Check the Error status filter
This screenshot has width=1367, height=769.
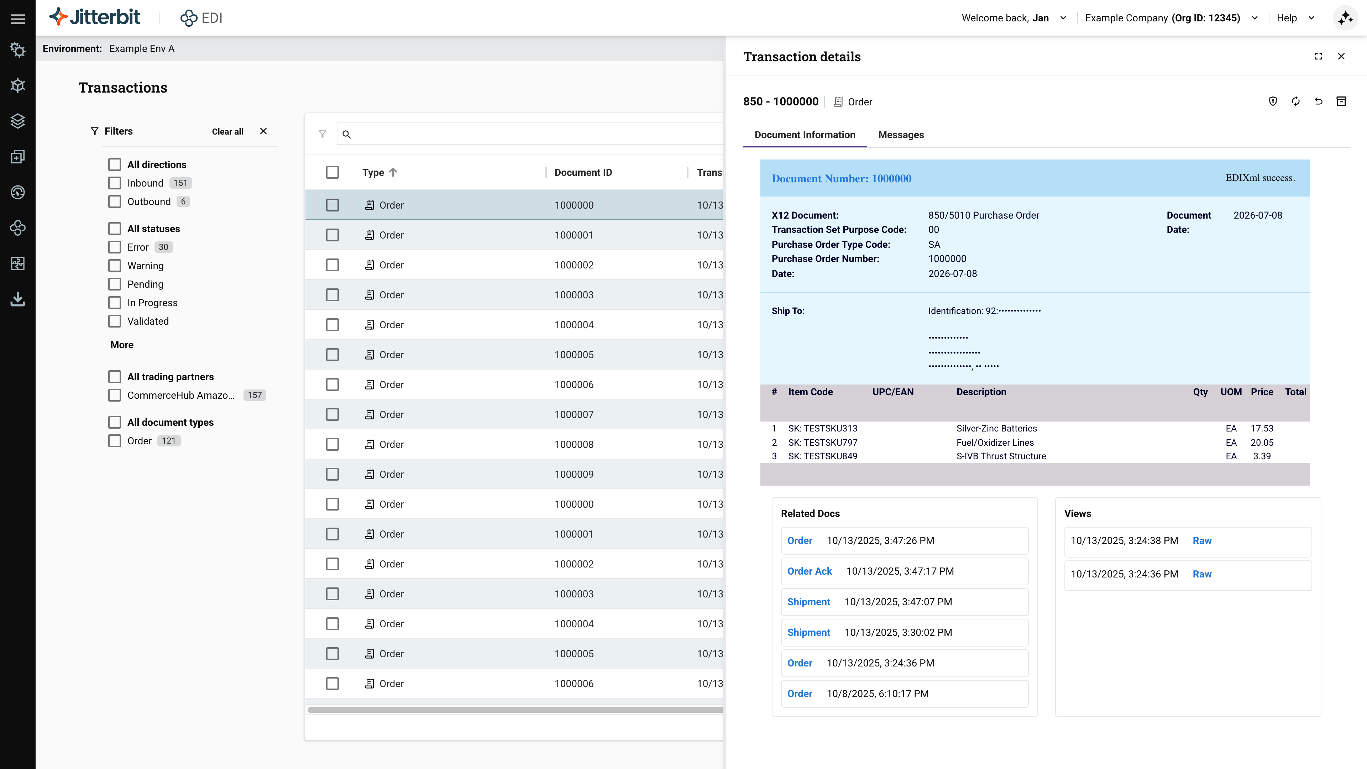[115, 247]
